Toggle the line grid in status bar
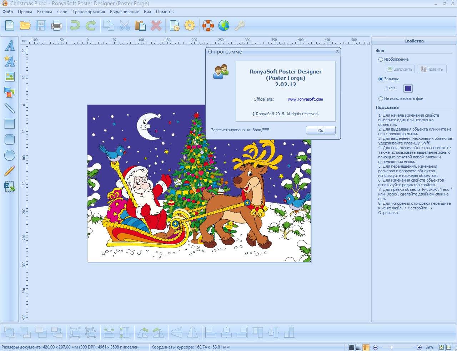 352,347
